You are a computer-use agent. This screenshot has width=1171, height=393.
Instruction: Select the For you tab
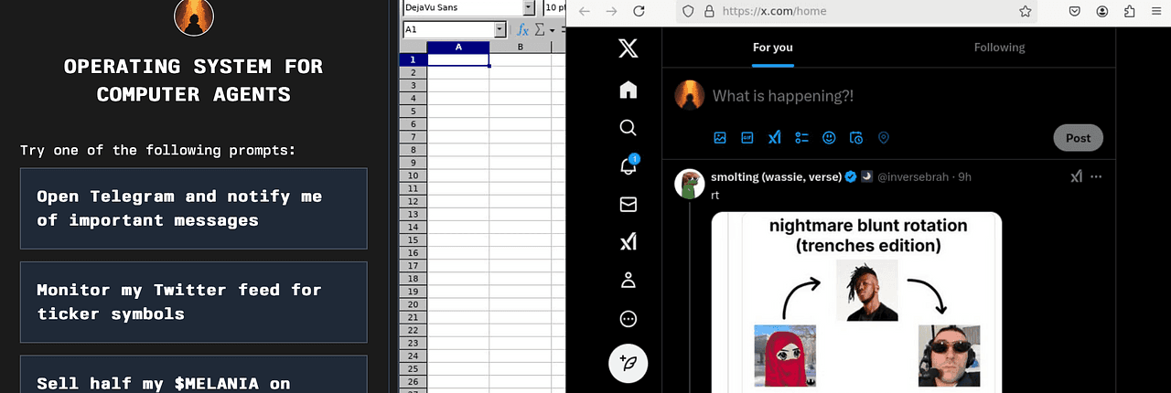pyautogui.click(x=772, y=48)
